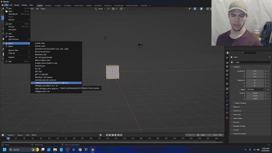The image size is (272, 153).
Task: Select X3D Extensible 3D import entry
Action: [56, 80]
